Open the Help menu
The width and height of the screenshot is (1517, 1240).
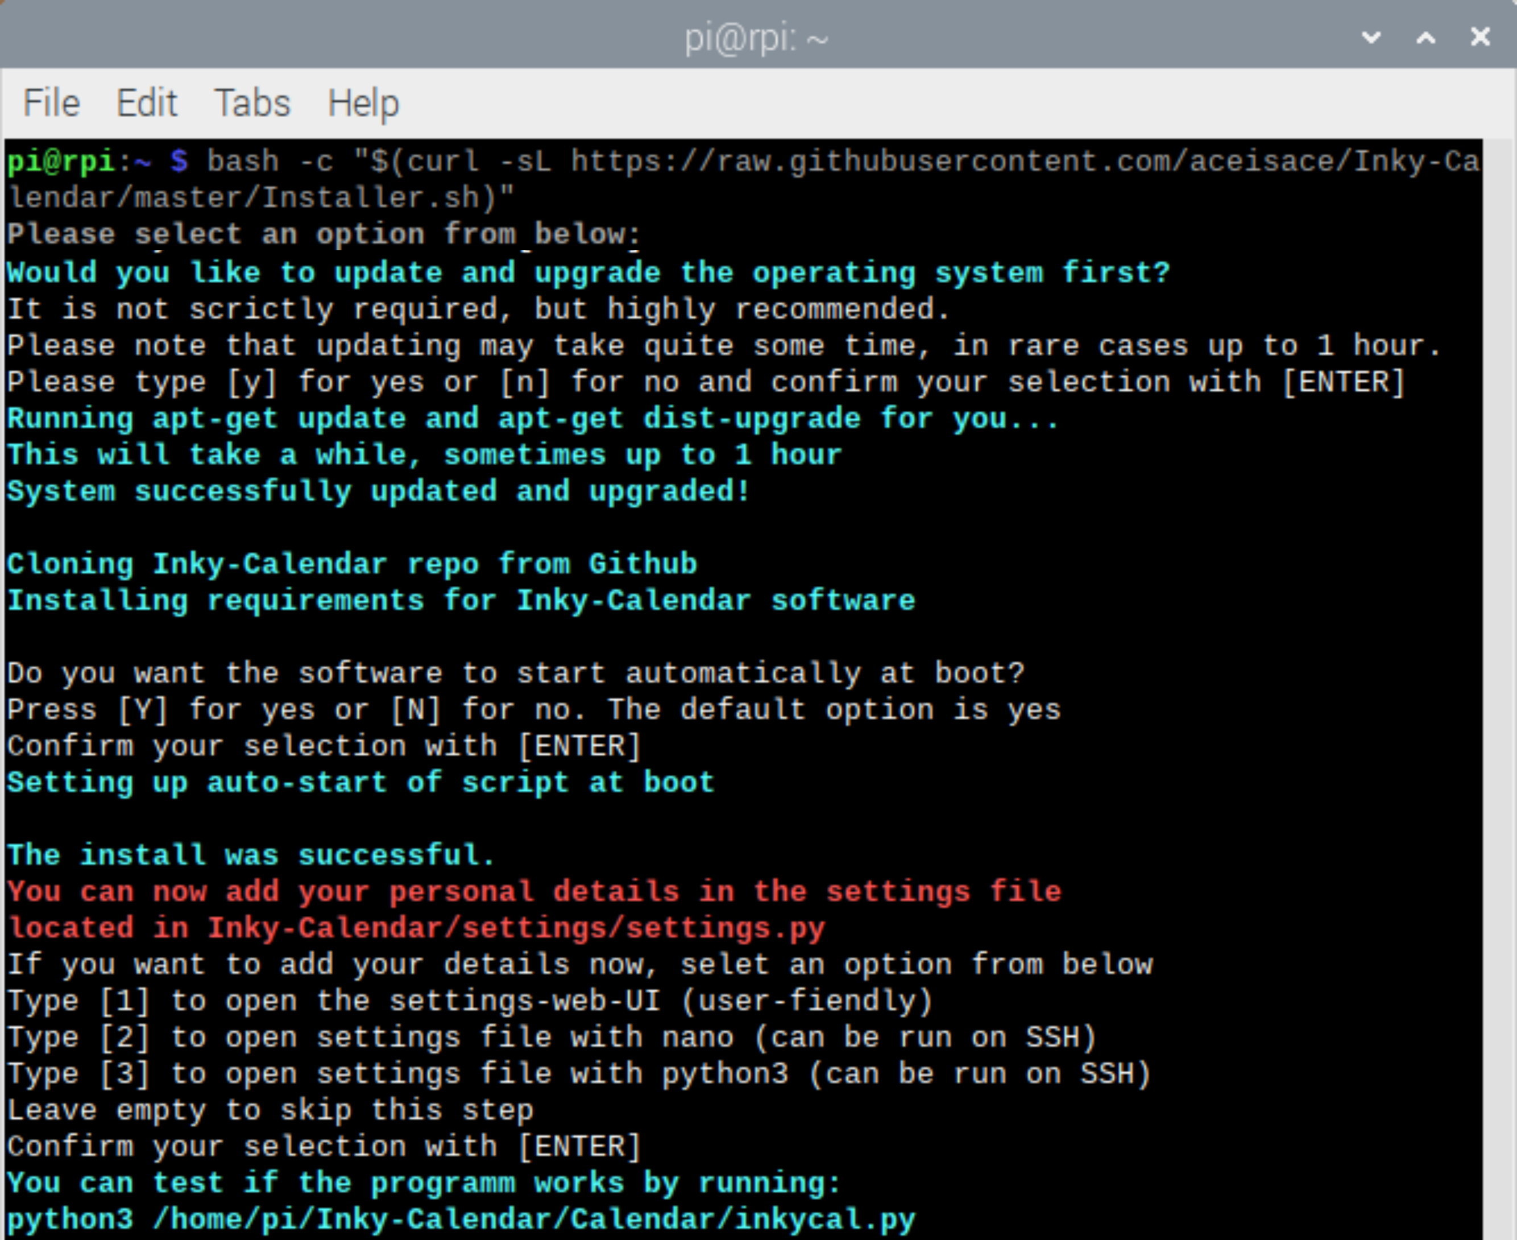(363, 103)
